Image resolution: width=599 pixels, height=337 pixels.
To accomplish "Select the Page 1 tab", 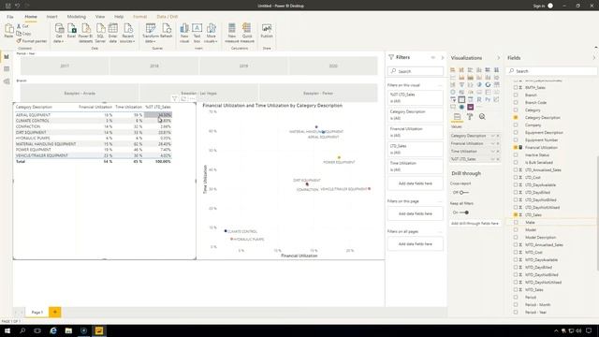I will [x=37, y=312].
